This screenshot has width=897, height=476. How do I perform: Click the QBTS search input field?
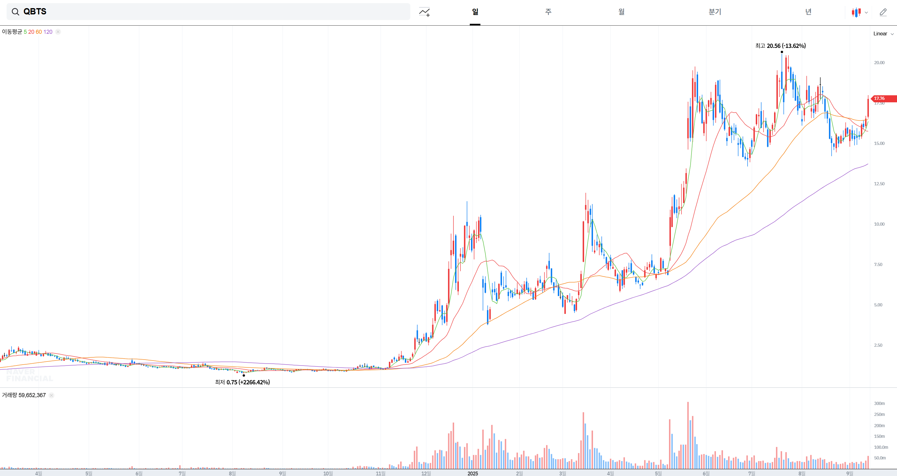click(x=209, y=12)
